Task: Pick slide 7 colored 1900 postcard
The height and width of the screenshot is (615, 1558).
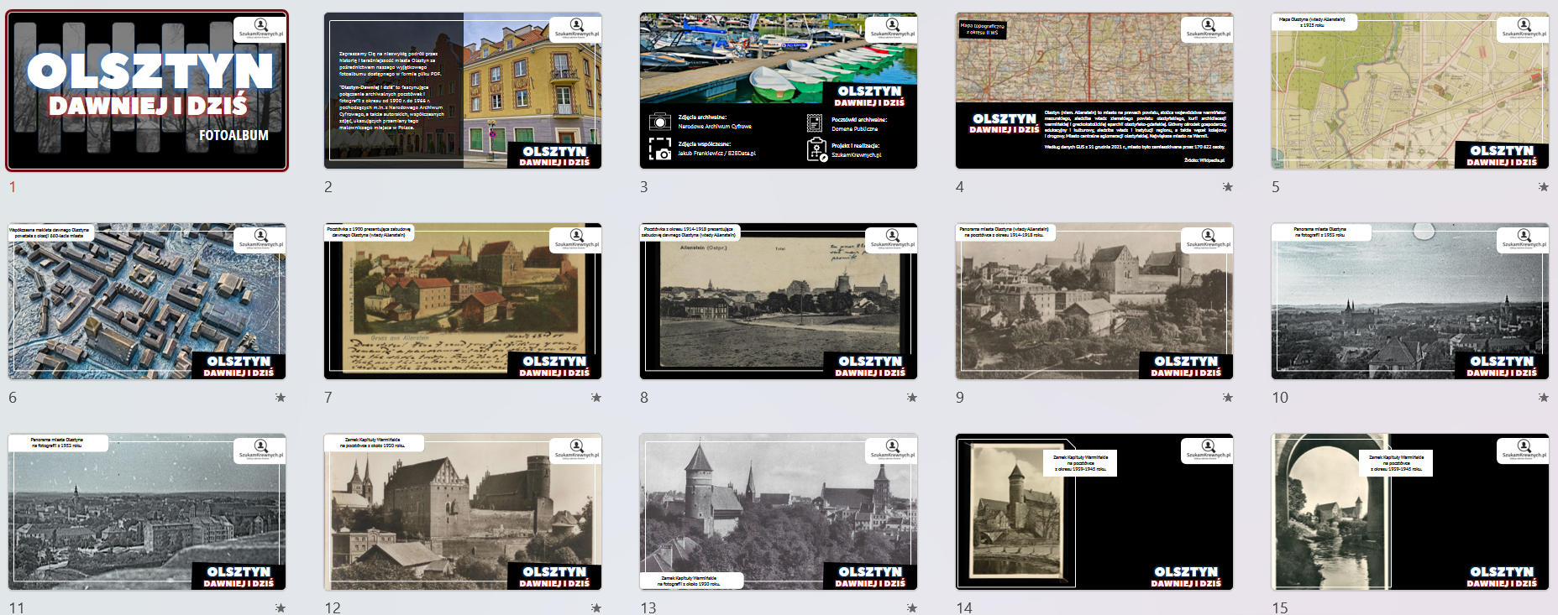Action: 463,301
